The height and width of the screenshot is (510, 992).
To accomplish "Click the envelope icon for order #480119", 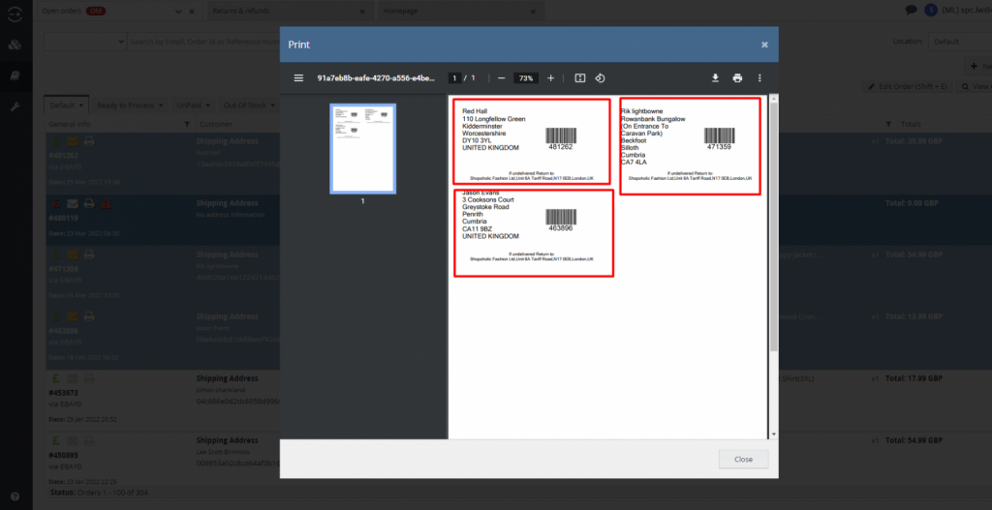I will pyautogui.click(x=73, y=203).
